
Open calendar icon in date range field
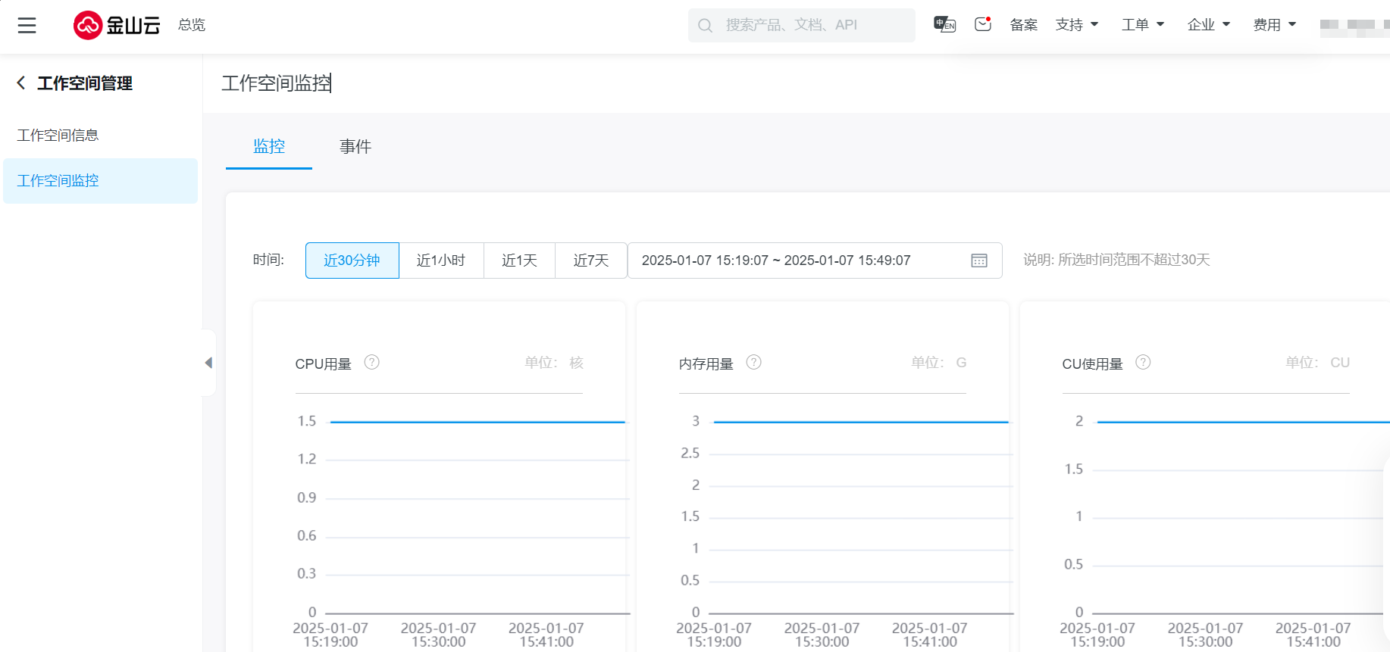pos(978,260)
